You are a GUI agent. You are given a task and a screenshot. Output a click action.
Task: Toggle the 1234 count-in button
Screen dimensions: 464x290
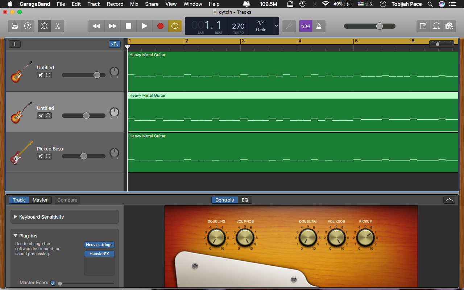(x=306, y=26)
